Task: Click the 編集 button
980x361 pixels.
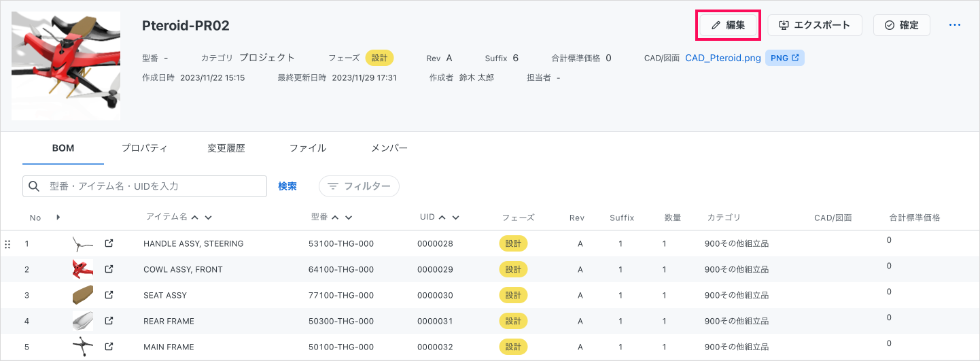Action: (728, 25)
